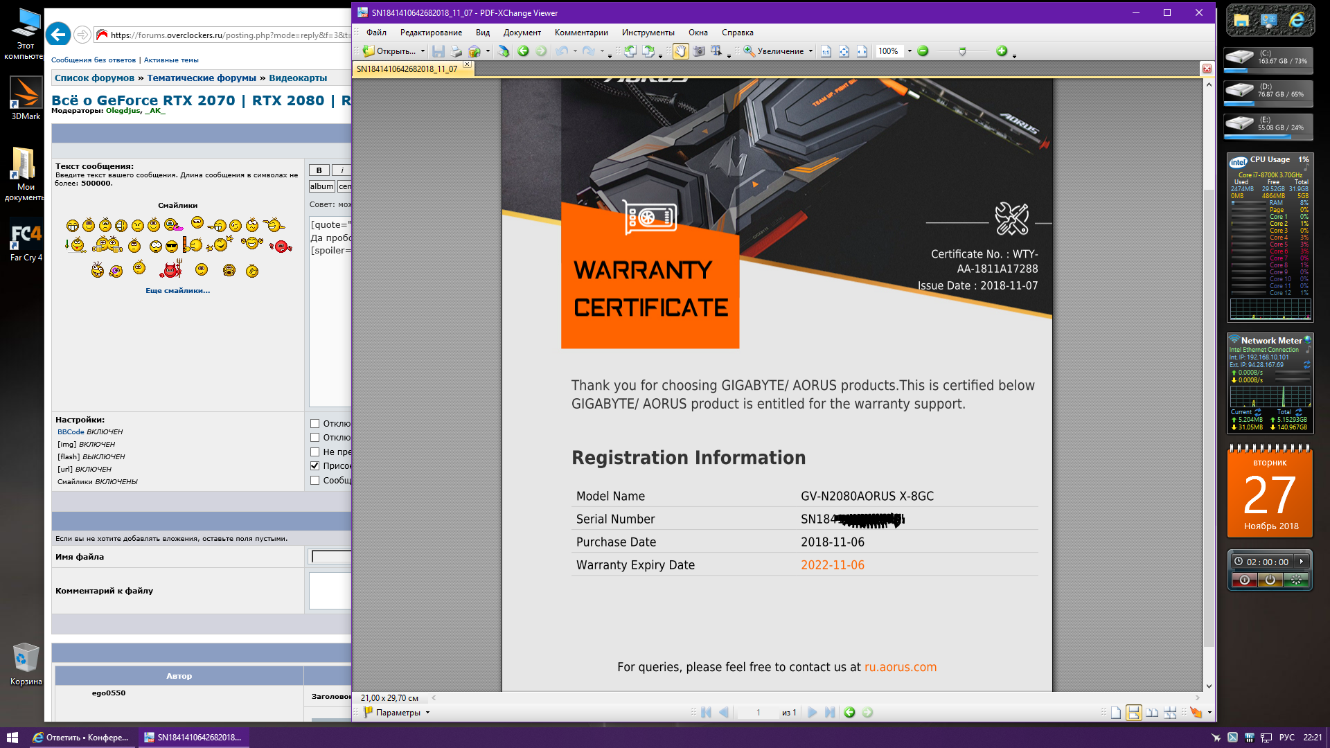Open the Инструменты menu
1330x748 pixels.
coord(647,33)
